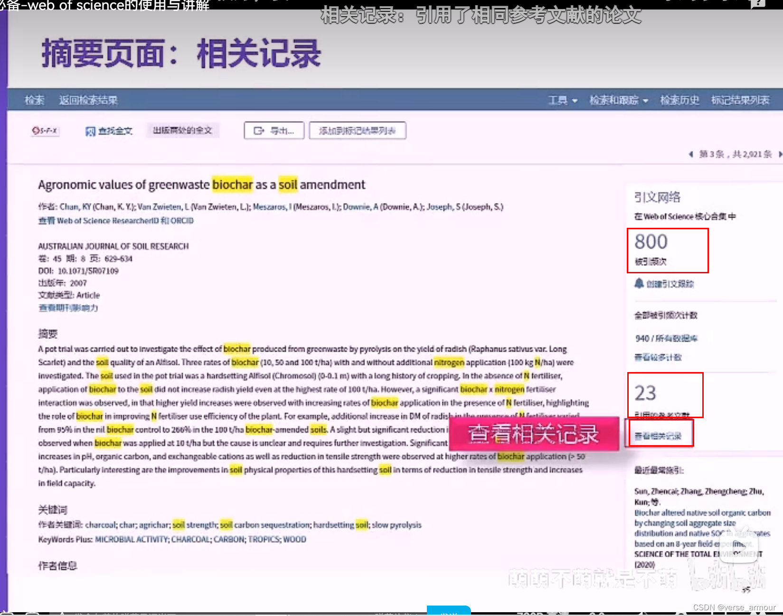Open the 查找全文 full-text lookup

coord(109,131)
